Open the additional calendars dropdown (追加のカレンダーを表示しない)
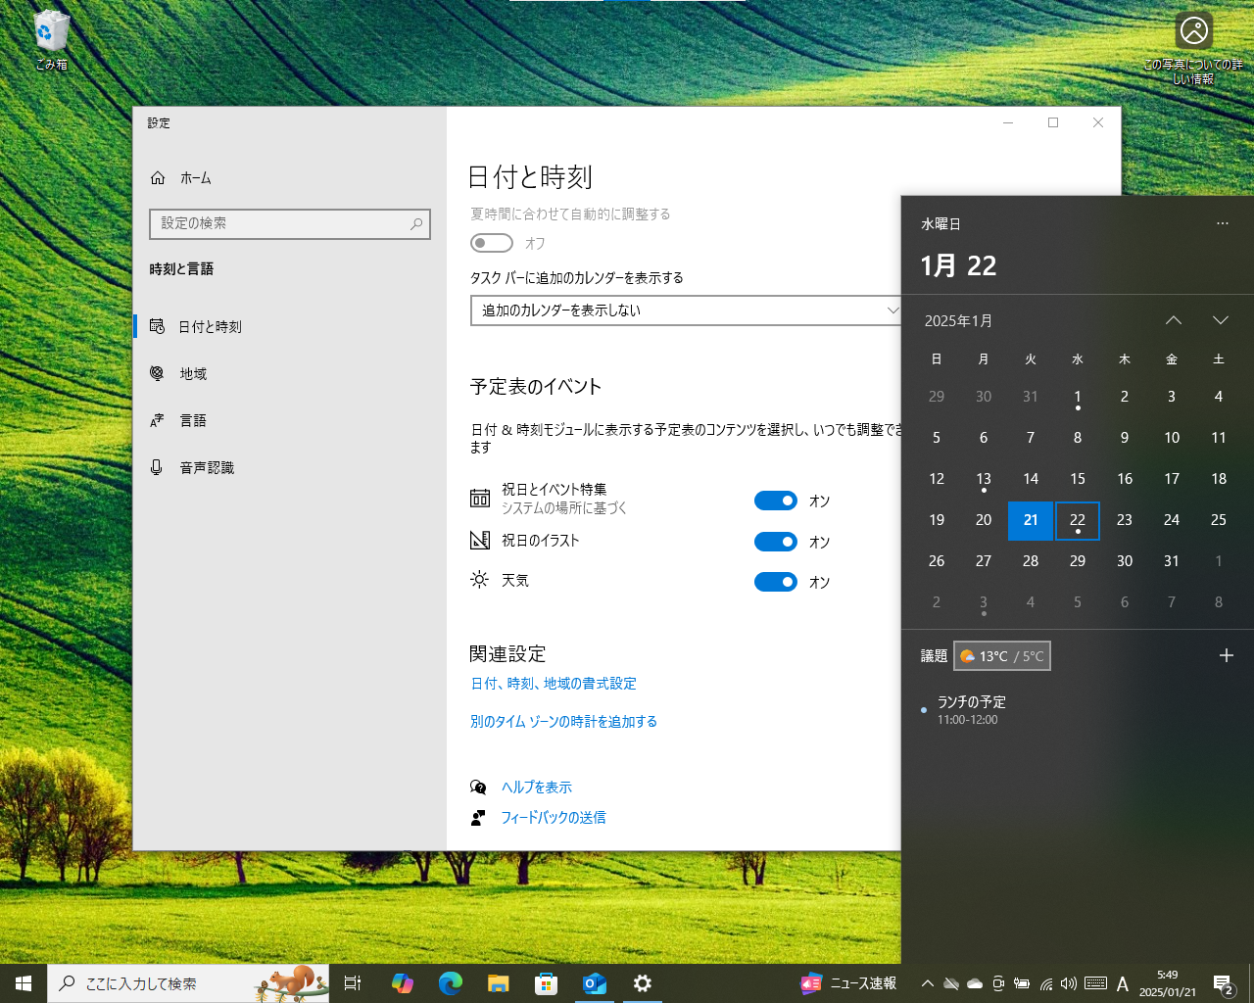The image size is (1254, 1003). (x=686, y=310)
